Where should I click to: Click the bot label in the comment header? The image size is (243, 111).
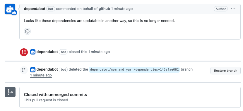click(51, 9)
